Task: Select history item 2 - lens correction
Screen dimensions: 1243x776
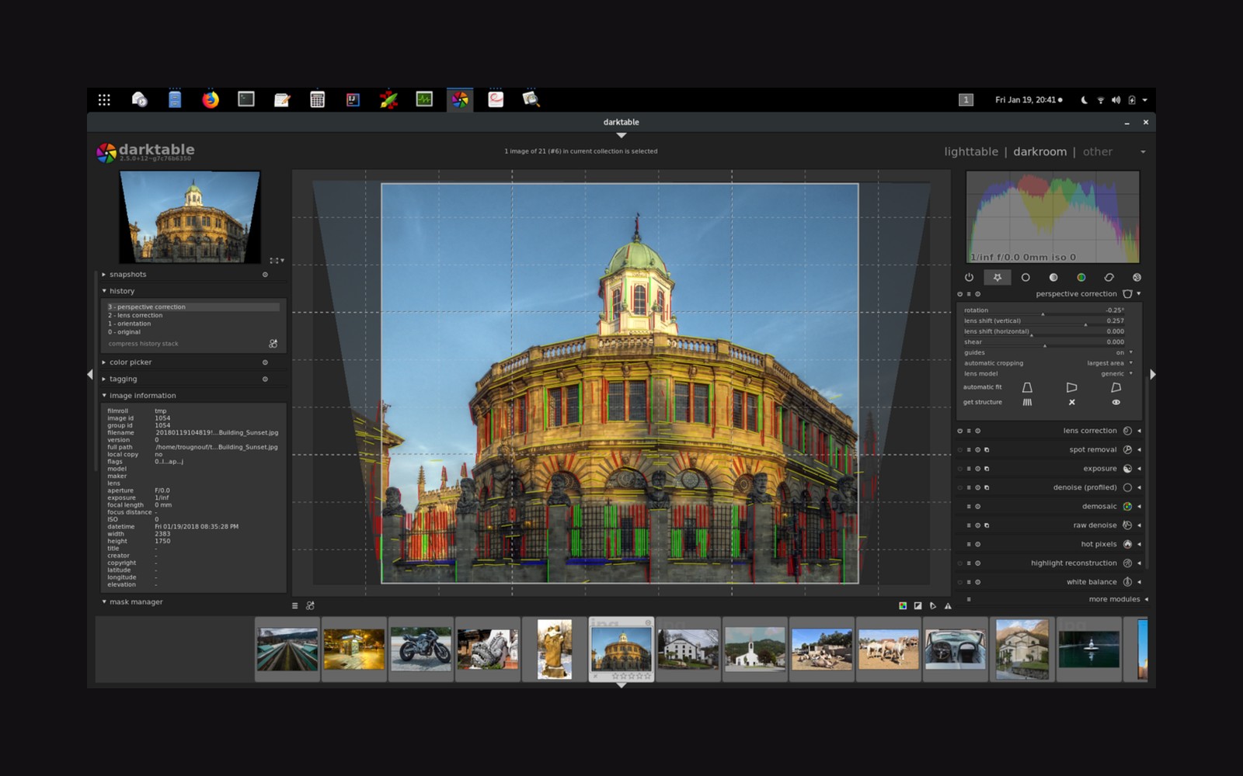Action: (x=193, y=315)
